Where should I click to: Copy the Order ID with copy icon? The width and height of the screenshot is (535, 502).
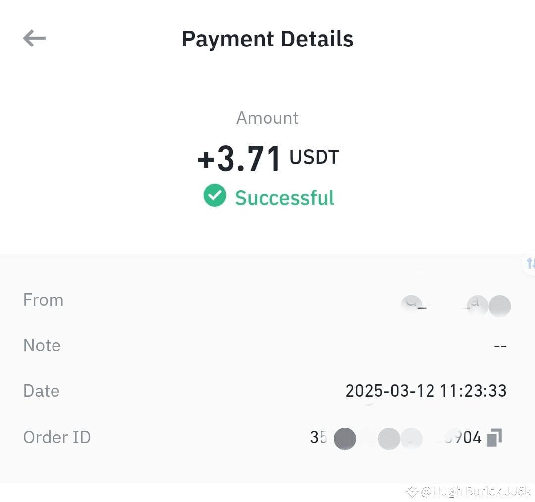click(494, 437)
